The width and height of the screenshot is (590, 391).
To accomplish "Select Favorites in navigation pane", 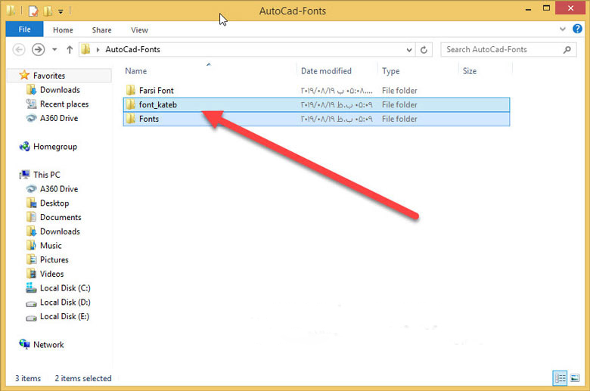I will coord(49,76).
